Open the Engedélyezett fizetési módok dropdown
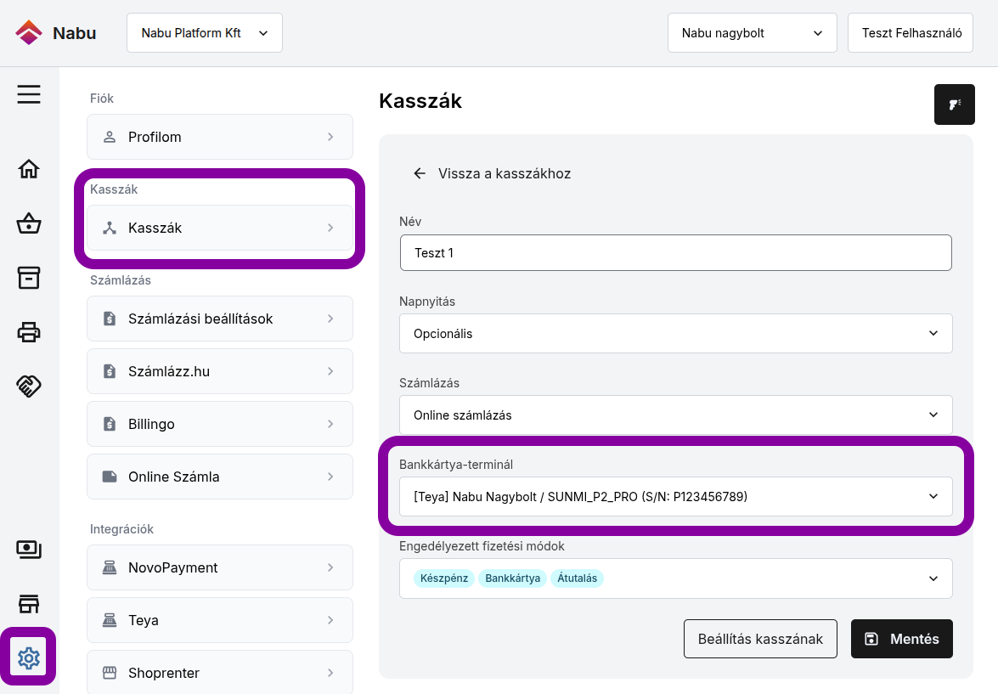 [x=676, y=578]
